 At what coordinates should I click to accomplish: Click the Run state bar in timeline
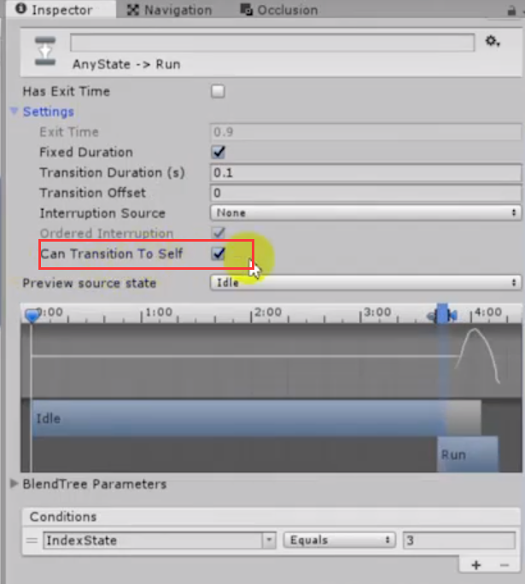[x=467, y=454]
